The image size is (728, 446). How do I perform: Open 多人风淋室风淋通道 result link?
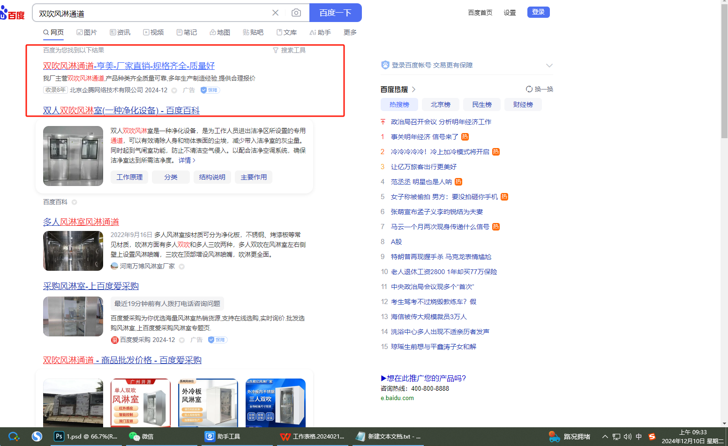click(x=81, y=222)
